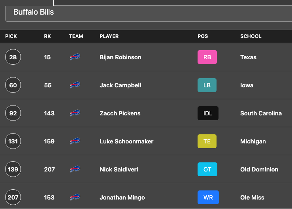Screen dimensions: 292x209
Task: Click the pink RB position tag
Action: (207, 57)
